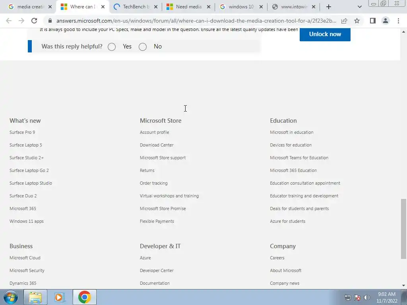Select No for reply helpful
407x305 pixels.
(143, 47)
